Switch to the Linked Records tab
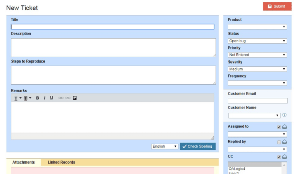This screenshot has height=174, width=294. click(61, 163)
